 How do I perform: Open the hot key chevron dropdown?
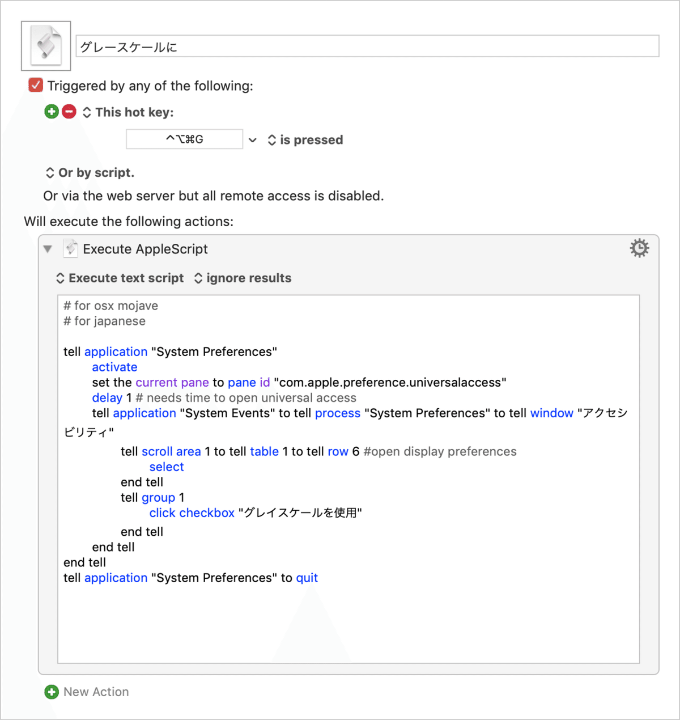[253, 140]
